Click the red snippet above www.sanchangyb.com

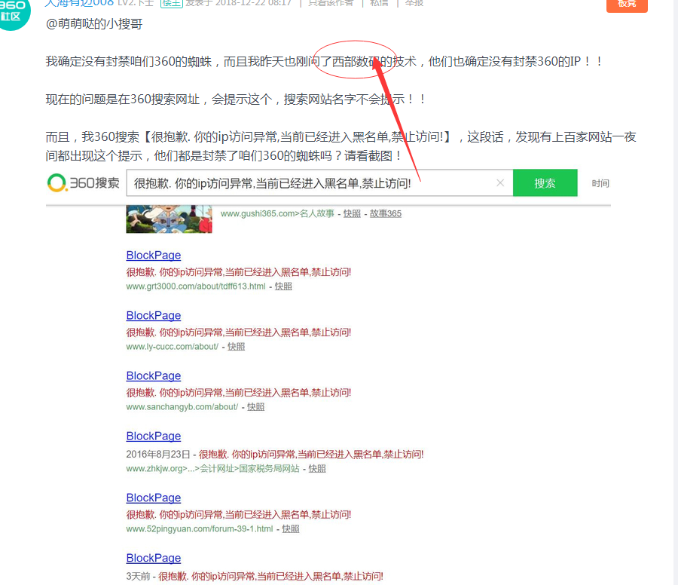(239, 393)
